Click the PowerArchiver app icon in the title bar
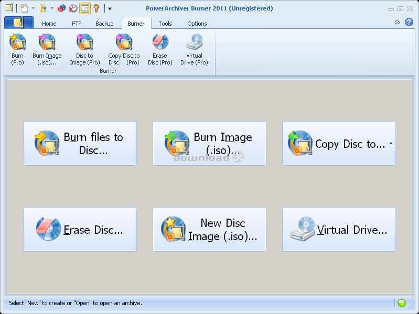Viewport: 419px width, 314px height. 9,8
